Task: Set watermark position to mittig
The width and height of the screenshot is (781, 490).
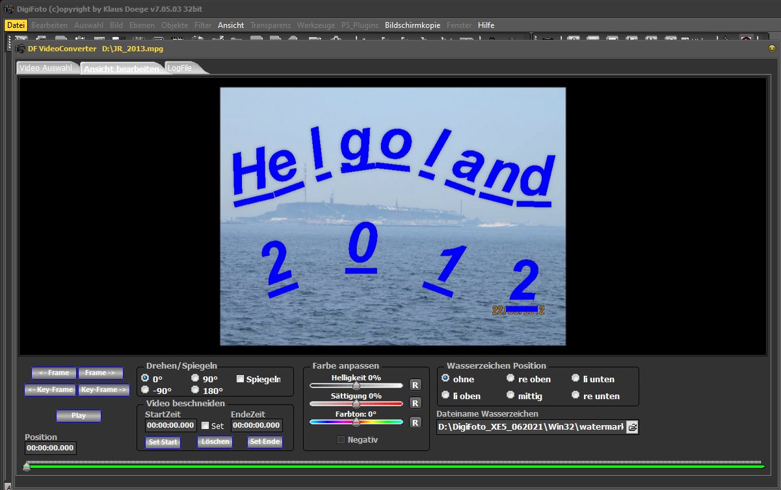Action: (x=510, y=395)
